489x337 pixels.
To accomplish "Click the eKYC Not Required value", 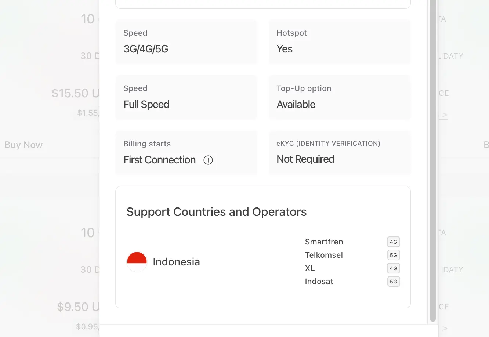I will click(x=305, y=159).
